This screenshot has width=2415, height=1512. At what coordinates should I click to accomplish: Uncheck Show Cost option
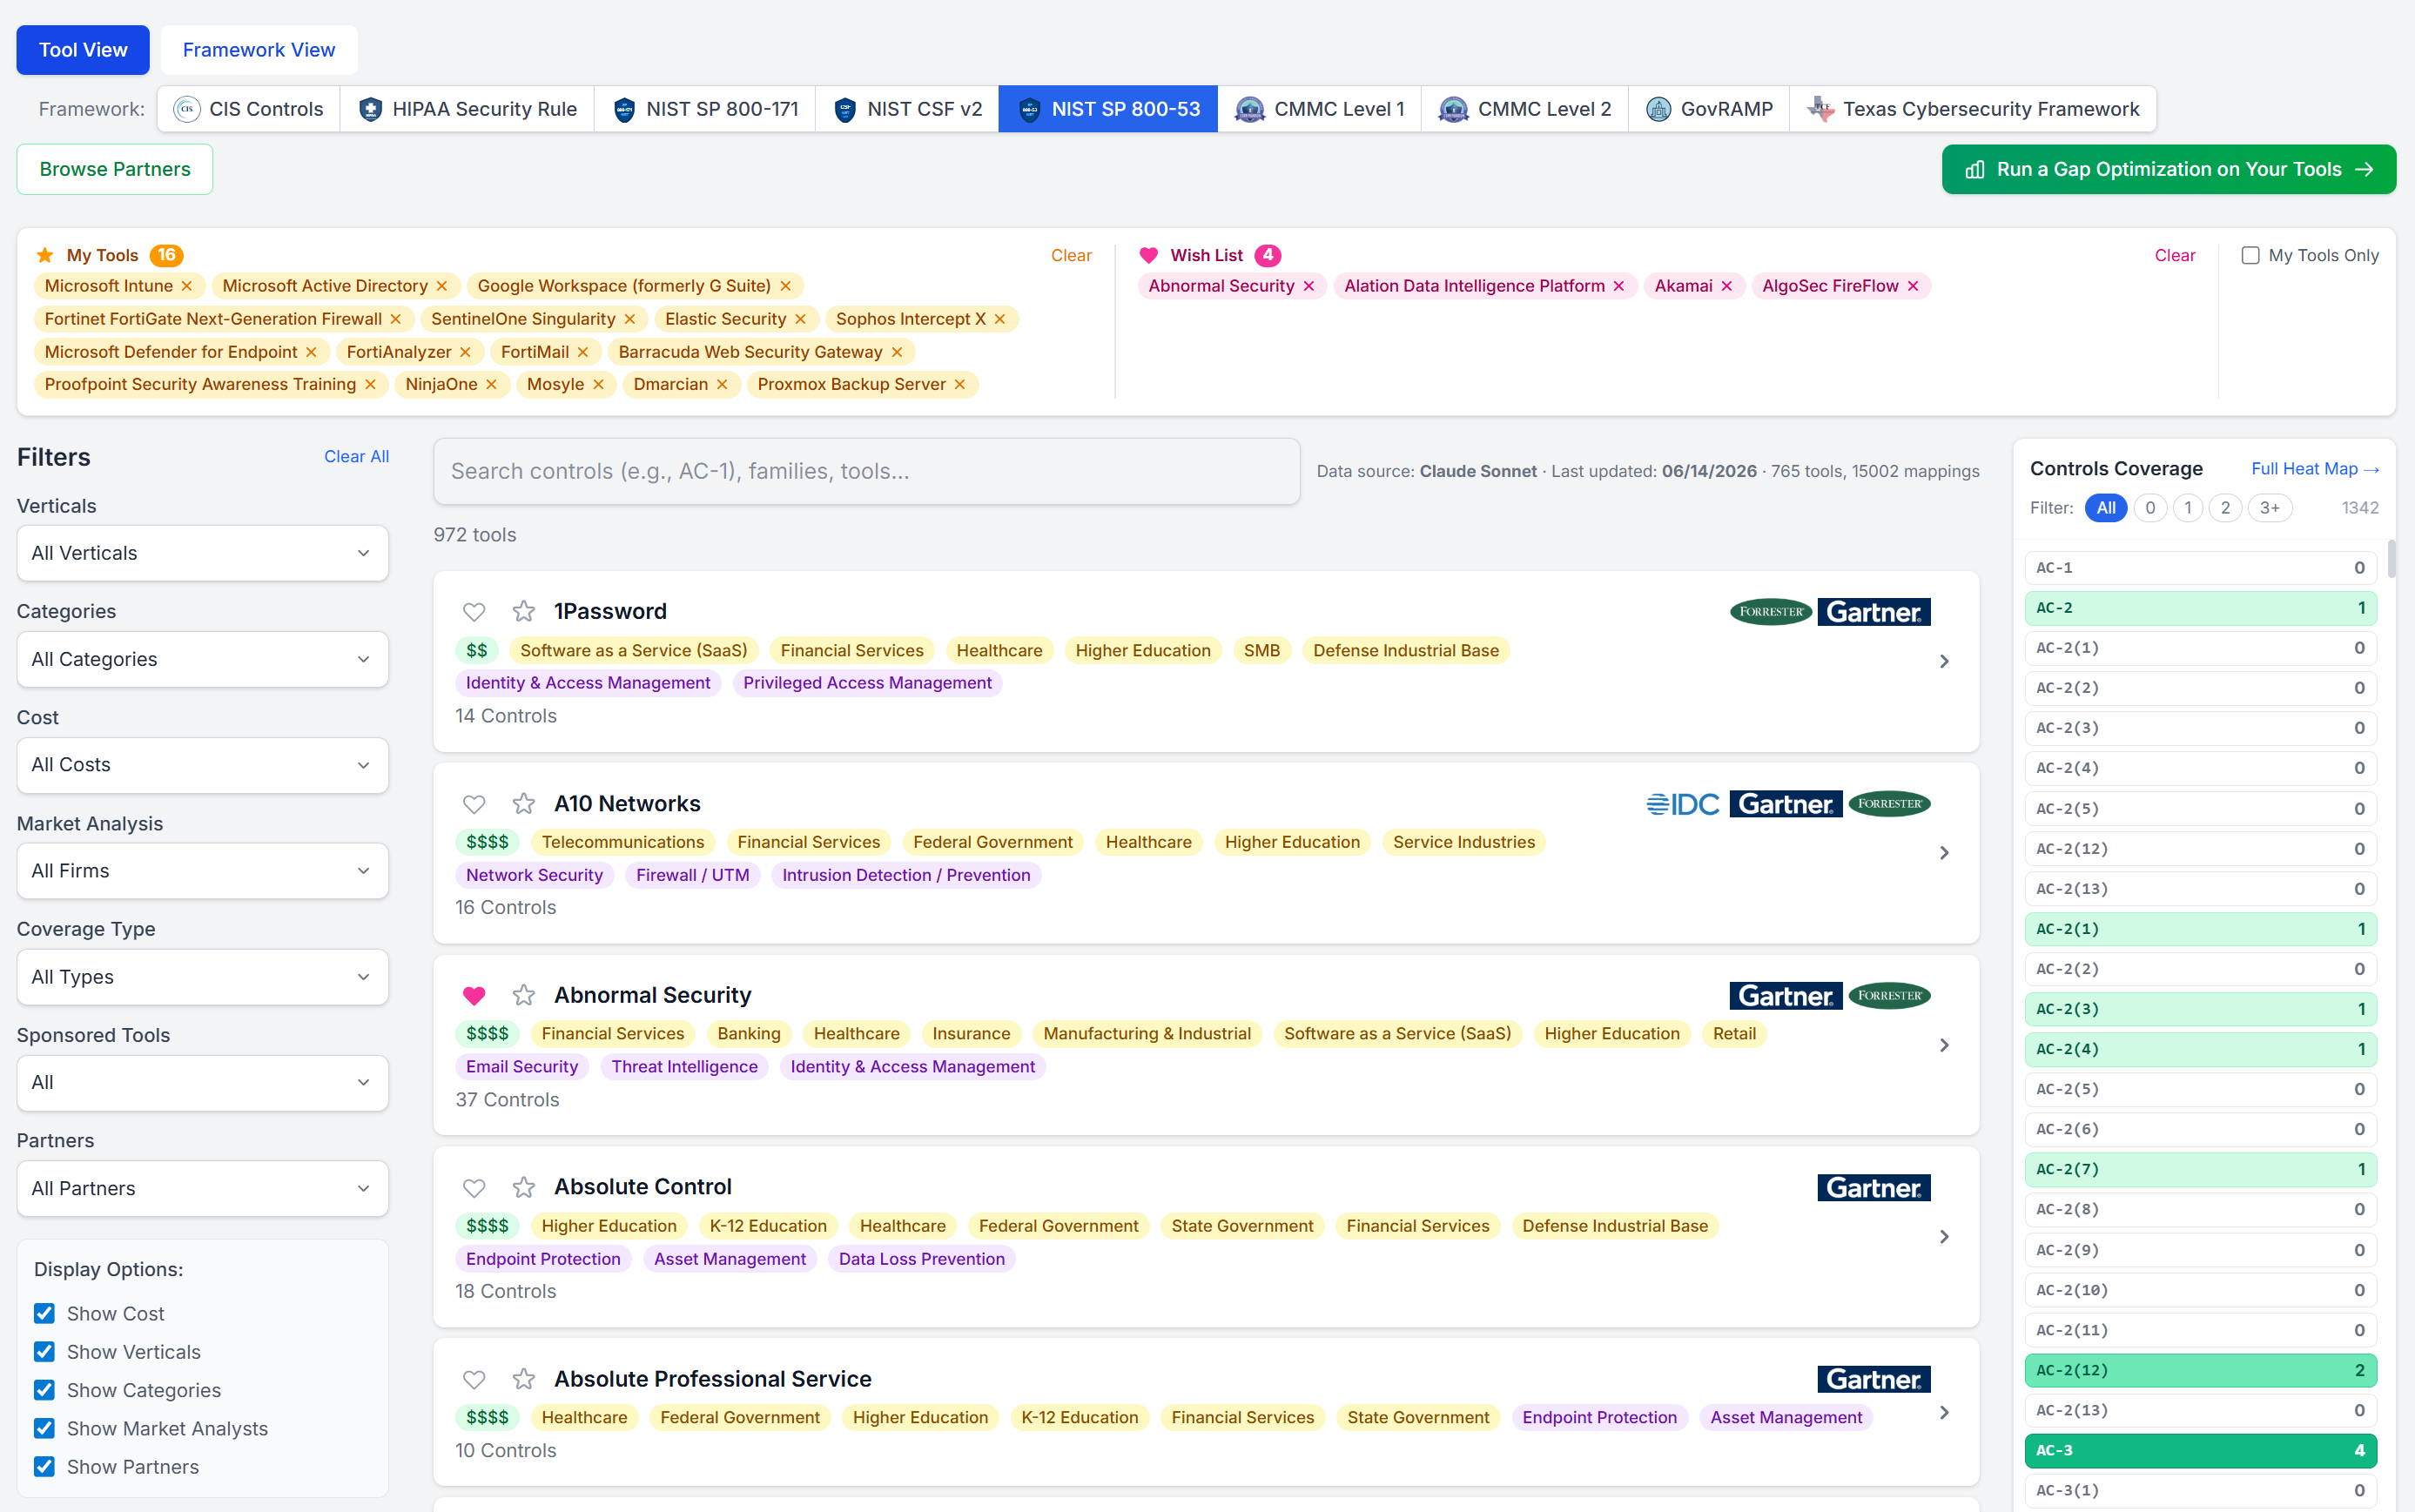pos(44,1314)
